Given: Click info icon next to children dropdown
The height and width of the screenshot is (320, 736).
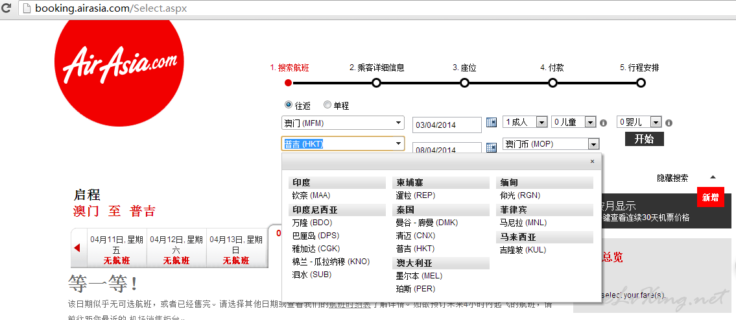Looking at the screenshot, I should [603, 123].
